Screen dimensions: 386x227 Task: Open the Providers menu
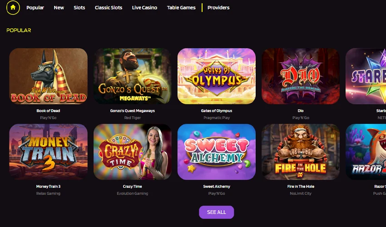coord(218,8)
